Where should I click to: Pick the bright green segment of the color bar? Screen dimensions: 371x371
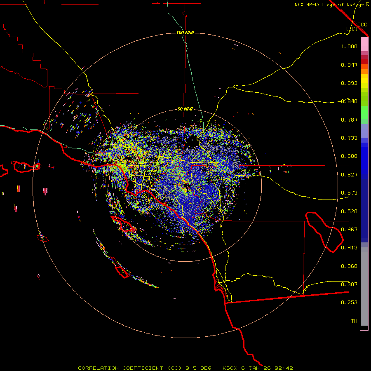click(364, 113)
